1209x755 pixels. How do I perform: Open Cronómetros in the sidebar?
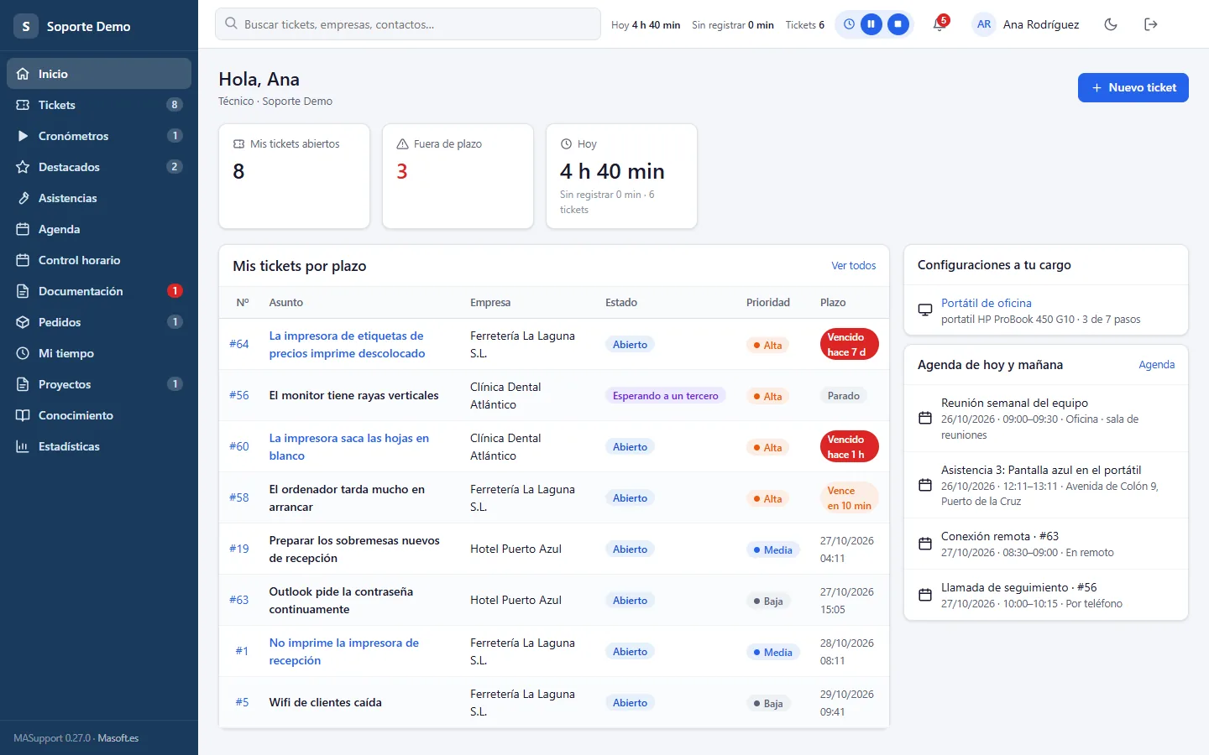[99, 136]
